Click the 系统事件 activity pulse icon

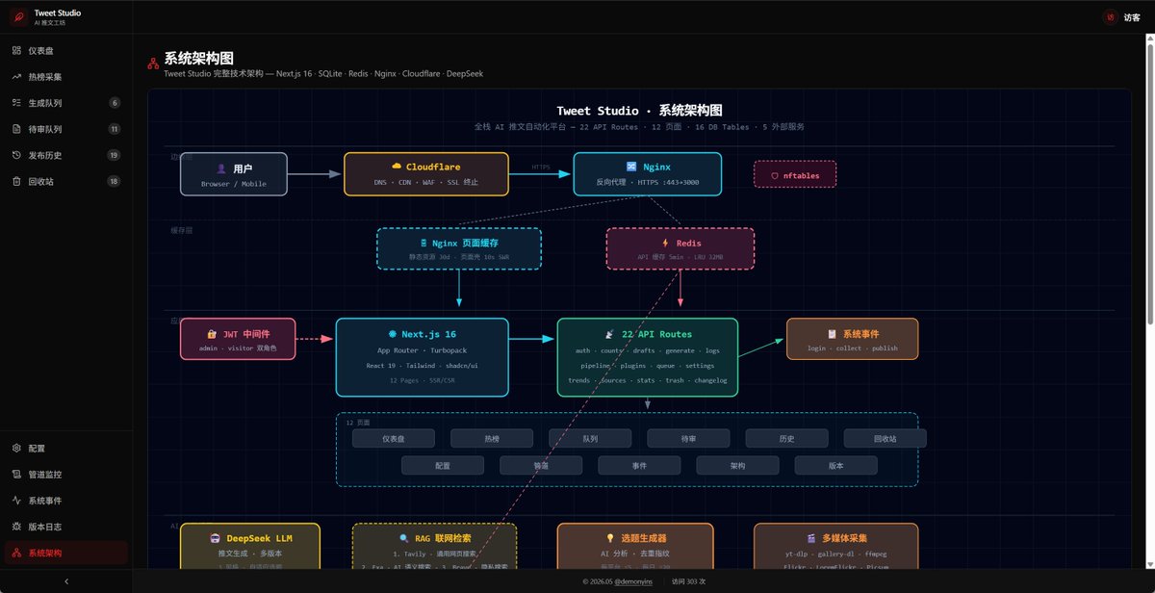click(x=16, y=501)
